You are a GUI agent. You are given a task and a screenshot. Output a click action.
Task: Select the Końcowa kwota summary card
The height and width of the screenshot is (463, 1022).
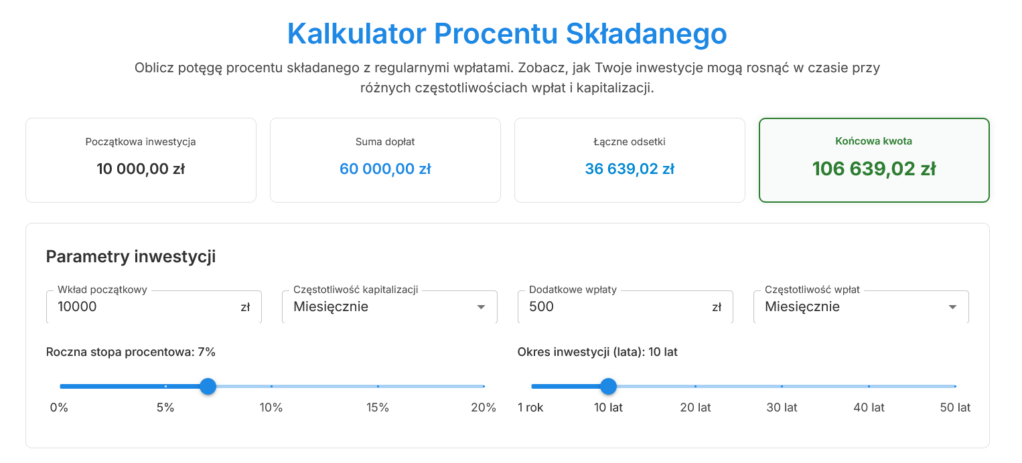coord(874,160)
